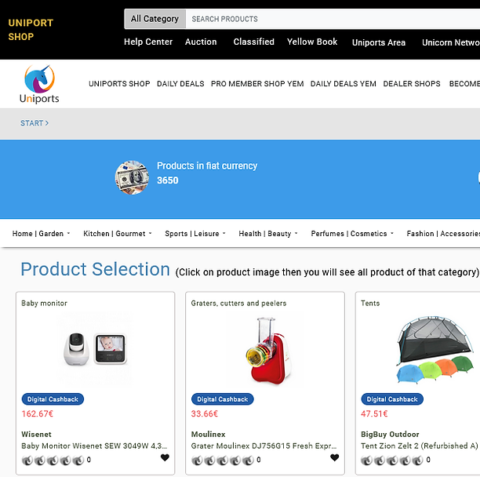The width and height of the screenshot is (480, 477).
Task: Click the 33.66€ price
Action: (x=205, y=414)
